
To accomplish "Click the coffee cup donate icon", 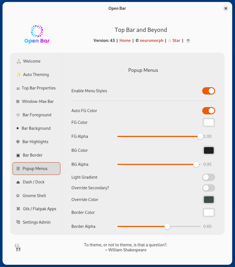I will pos(188,41).
